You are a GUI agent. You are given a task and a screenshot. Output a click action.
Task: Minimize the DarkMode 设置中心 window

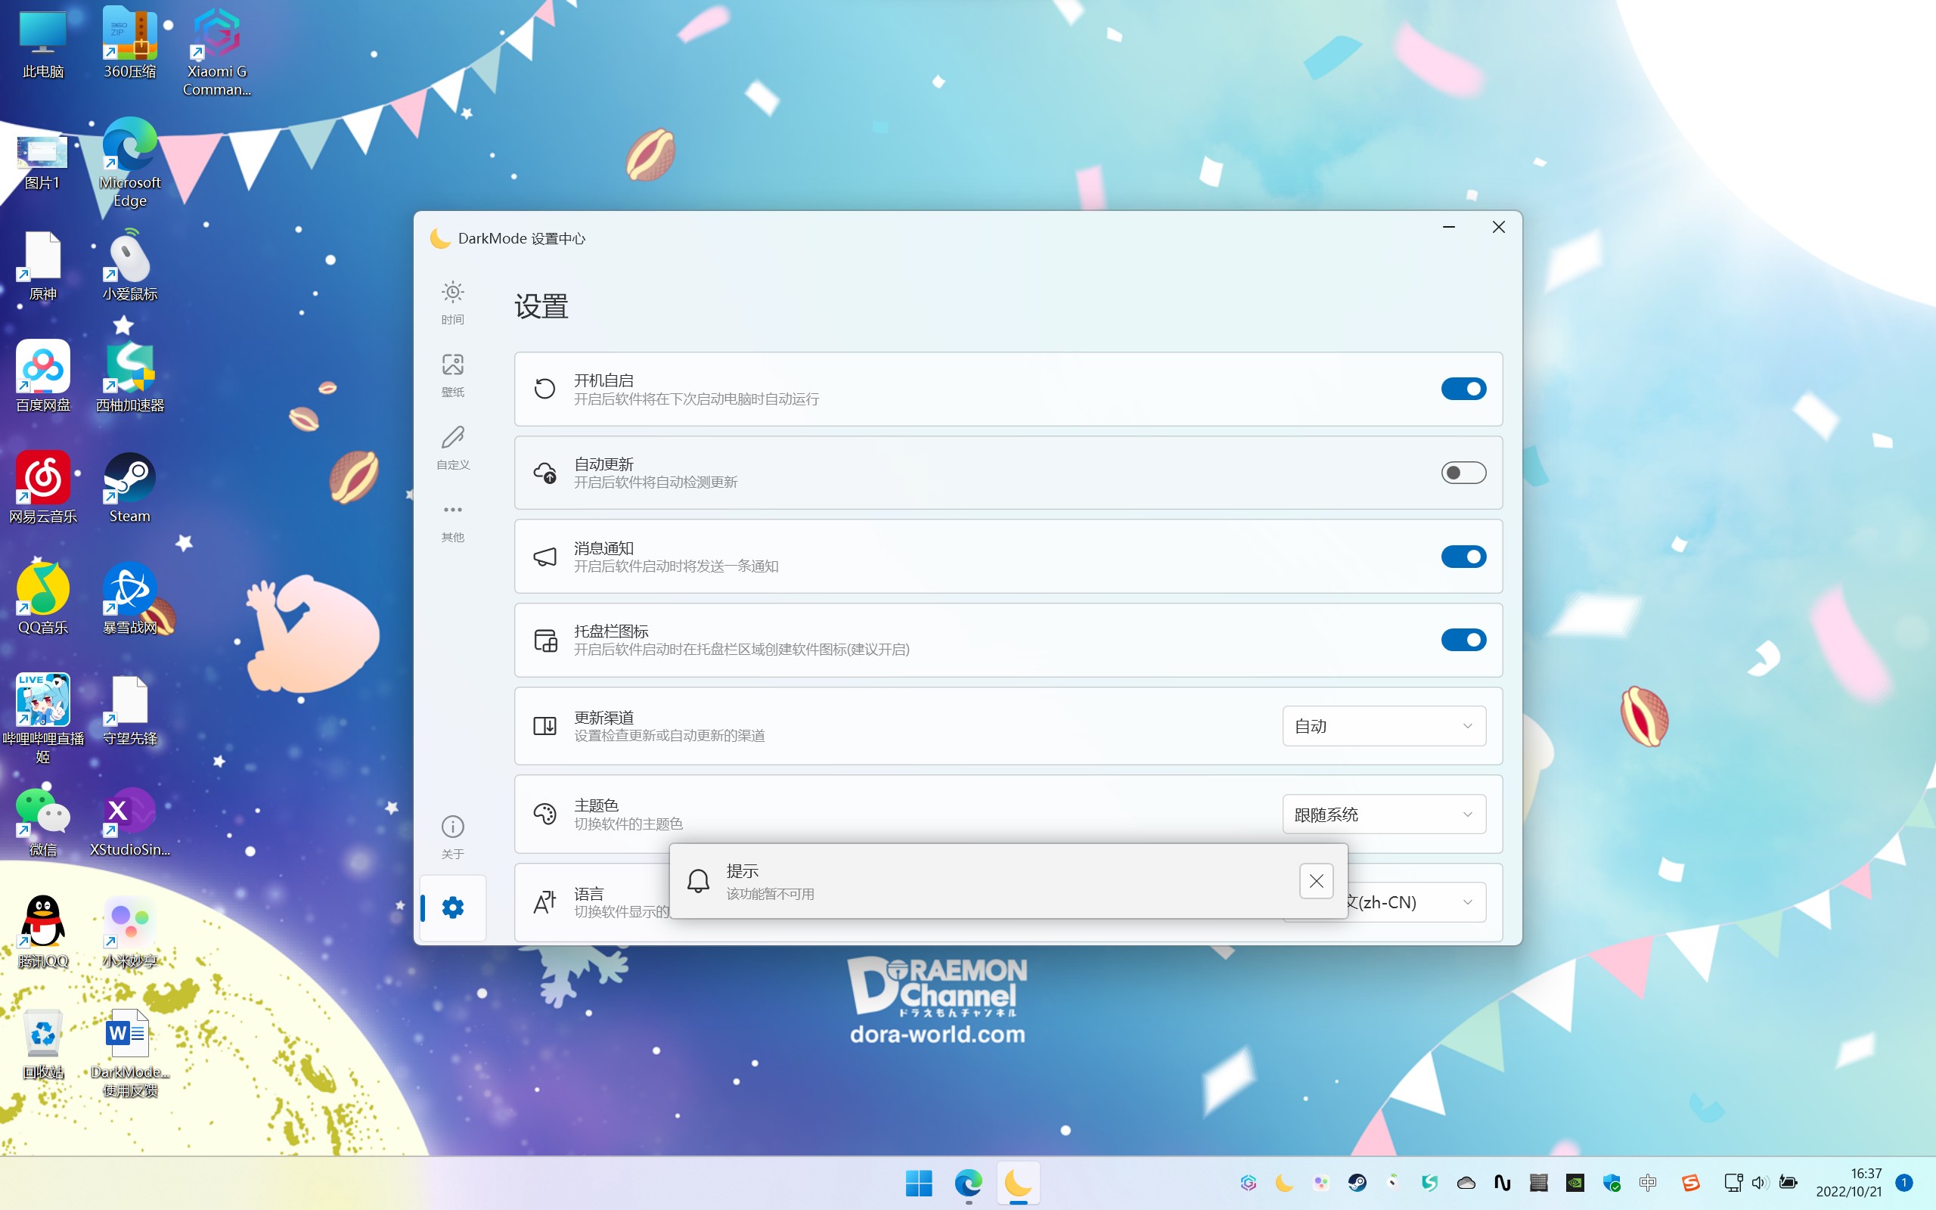tap(1448, 228)
